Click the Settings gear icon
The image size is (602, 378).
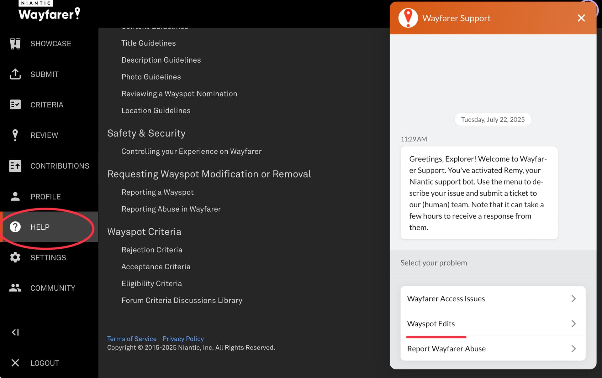tap(15, 257)
